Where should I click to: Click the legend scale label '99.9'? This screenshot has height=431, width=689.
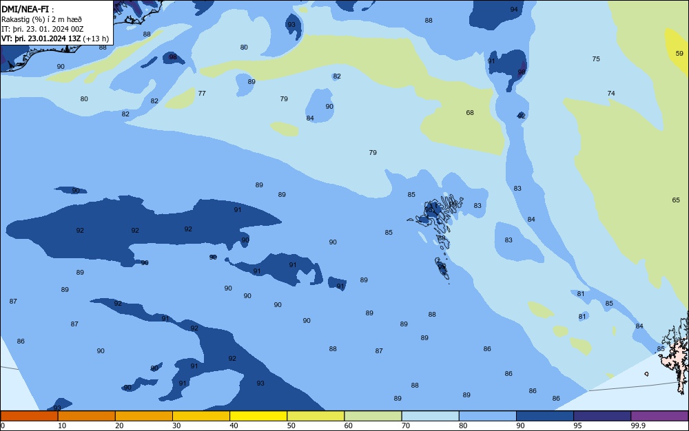(638, 425)
